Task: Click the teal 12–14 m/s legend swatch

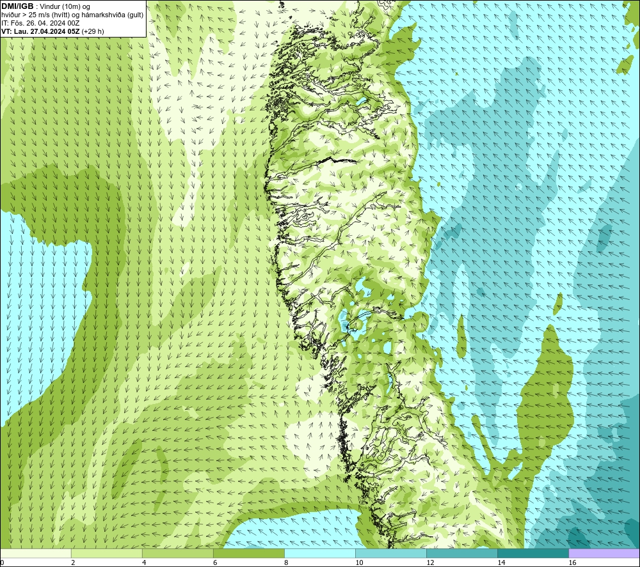Action: [462, 553]
